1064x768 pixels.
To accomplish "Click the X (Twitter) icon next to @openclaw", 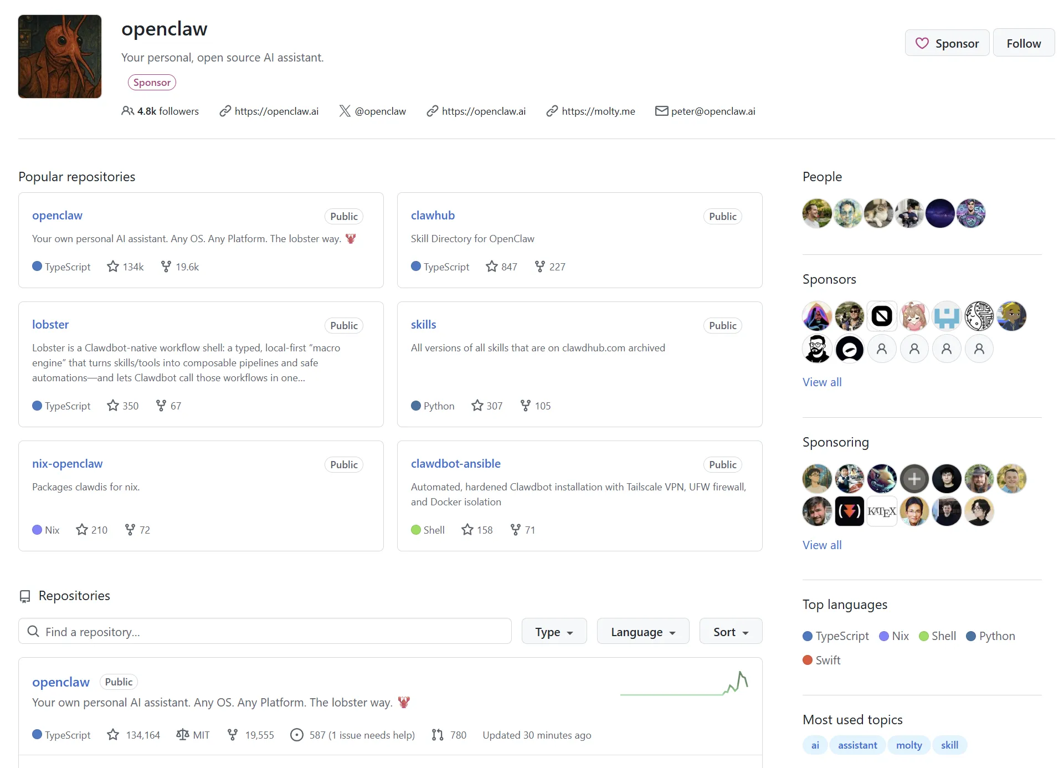I will pos(345,111).
